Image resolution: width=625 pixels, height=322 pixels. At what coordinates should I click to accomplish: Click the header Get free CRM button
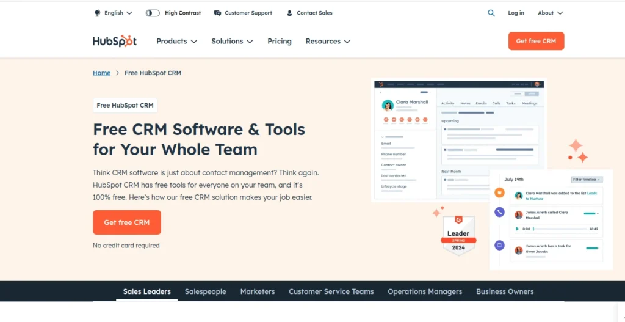[536, 41]
